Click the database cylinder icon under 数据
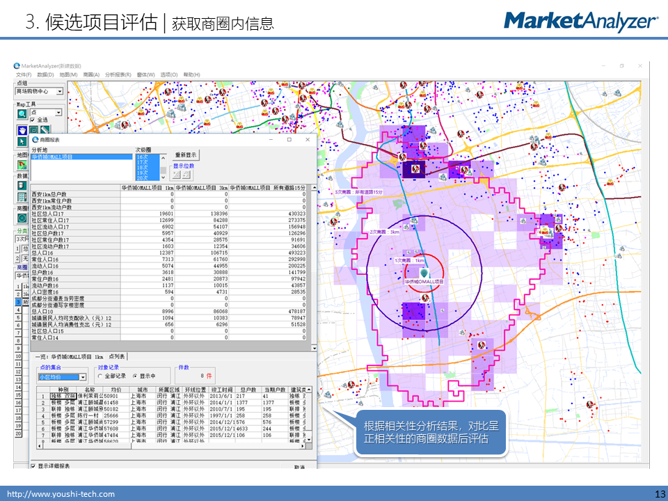The width and height of the screenshot is (668, 501). point(22,185)
